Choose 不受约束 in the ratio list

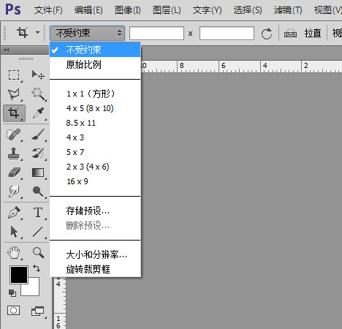[x=95, y=50]
